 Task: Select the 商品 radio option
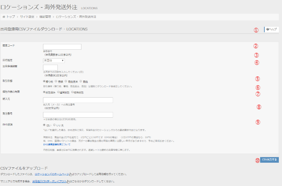[81, 81]
